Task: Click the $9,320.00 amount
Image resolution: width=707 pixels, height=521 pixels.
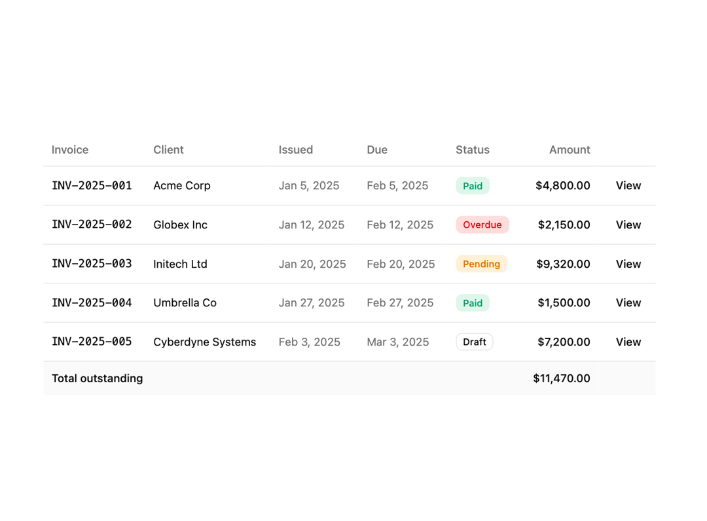Action: point(563,264)
